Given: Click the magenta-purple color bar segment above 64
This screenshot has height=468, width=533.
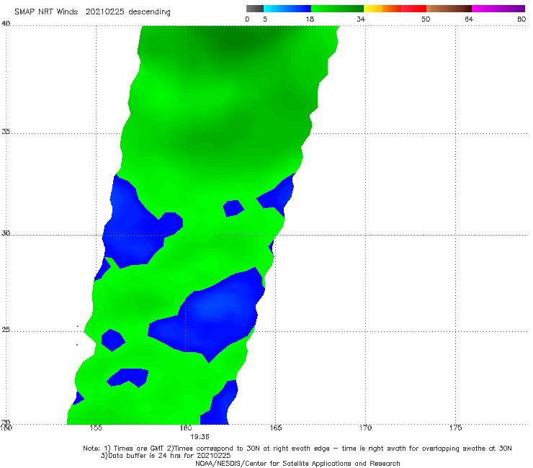Looking at the screenshot, I should [x=498, y=9].
